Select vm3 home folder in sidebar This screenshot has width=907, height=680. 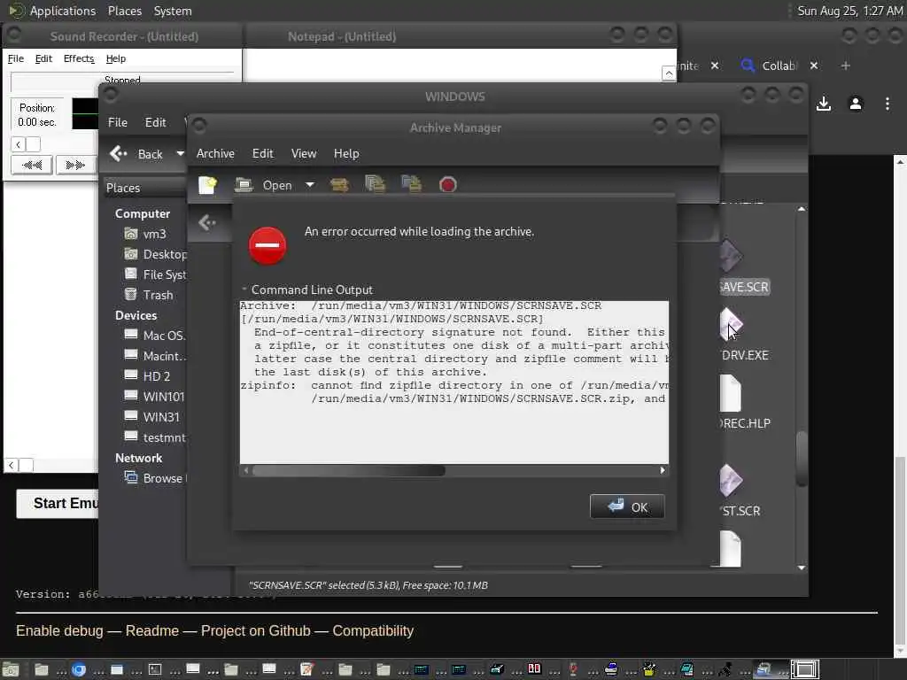click(146, 234)
